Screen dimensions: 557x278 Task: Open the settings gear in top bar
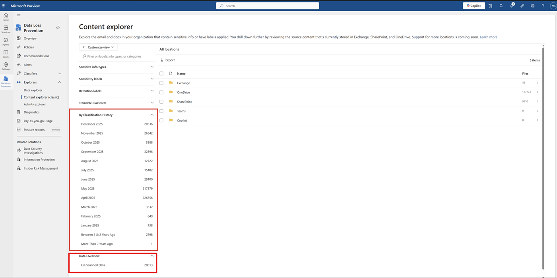[532, 6]
